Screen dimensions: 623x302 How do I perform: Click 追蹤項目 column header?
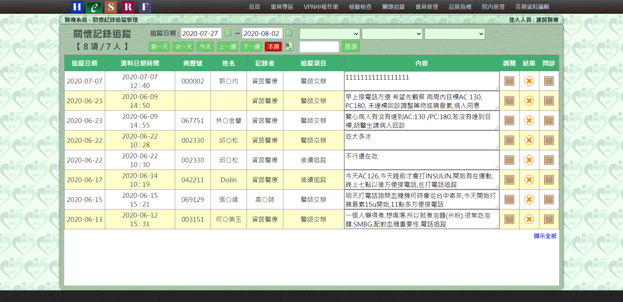313,63
